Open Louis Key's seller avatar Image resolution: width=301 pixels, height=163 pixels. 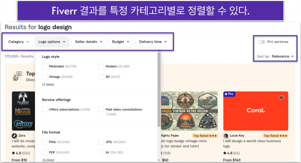point(226,136)
